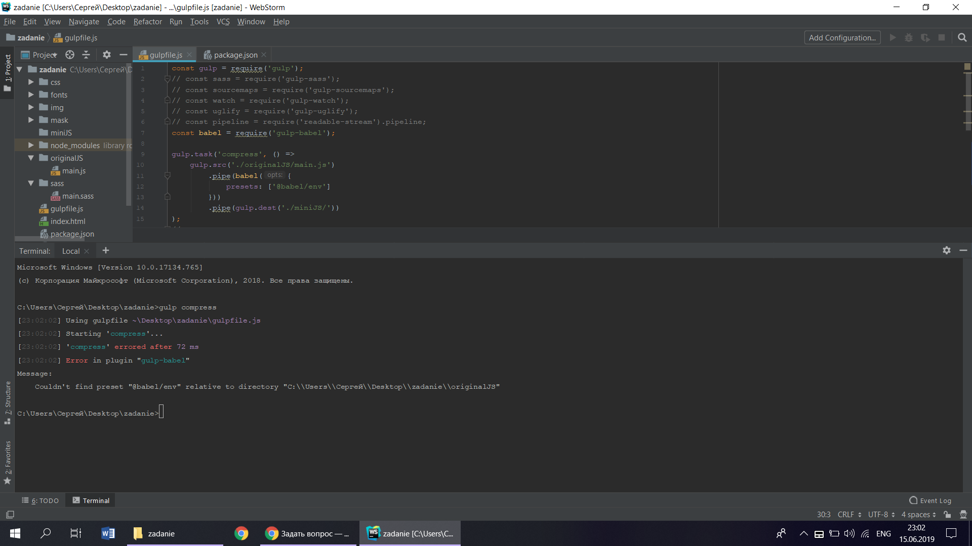Open line separator CRLF dropdown
972x546 pixels.
click(849, 515)
